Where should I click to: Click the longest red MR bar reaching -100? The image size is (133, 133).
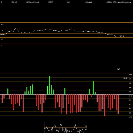[x=105, y=105]
